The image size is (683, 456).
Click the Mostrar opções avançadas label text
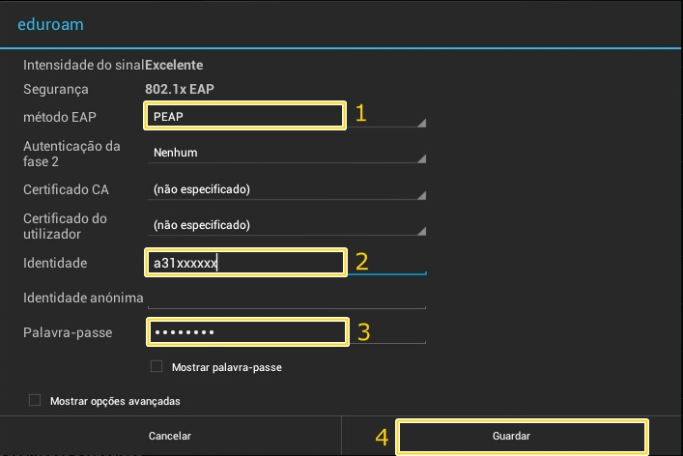(x=115, y=401)
